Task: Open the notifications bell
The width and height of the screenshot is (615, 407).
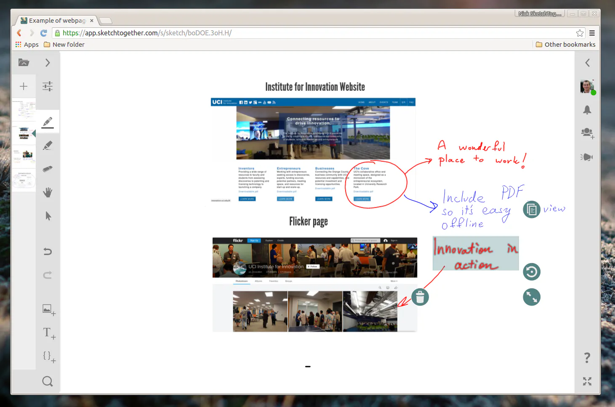Action: point(587,110)
